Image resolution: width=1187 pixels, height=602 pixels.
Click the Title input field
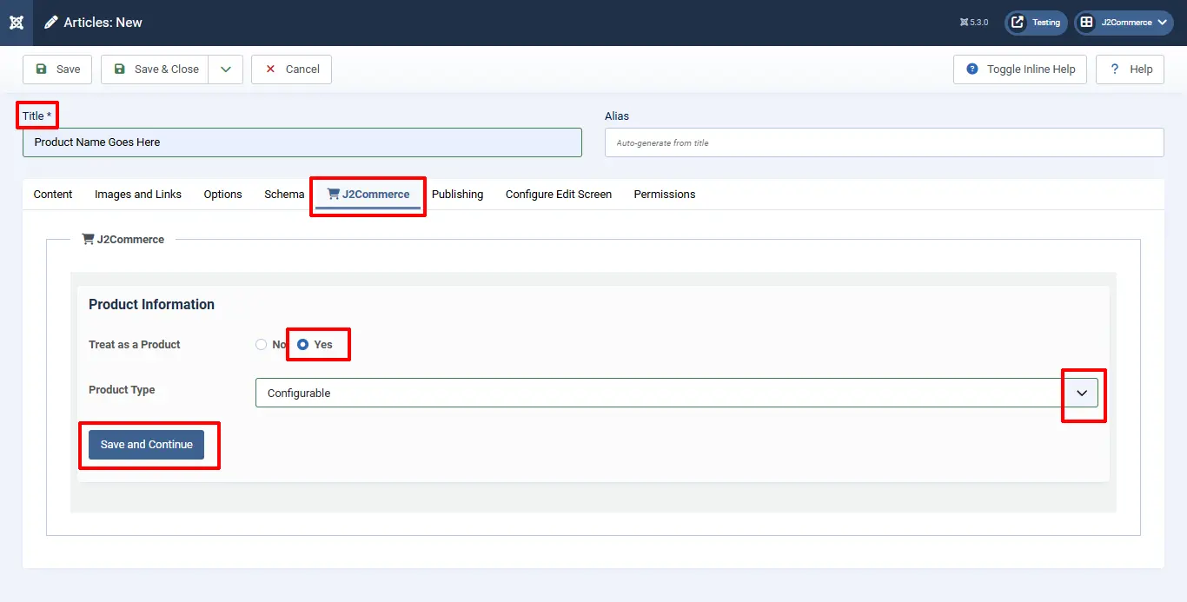pos(302,142)
